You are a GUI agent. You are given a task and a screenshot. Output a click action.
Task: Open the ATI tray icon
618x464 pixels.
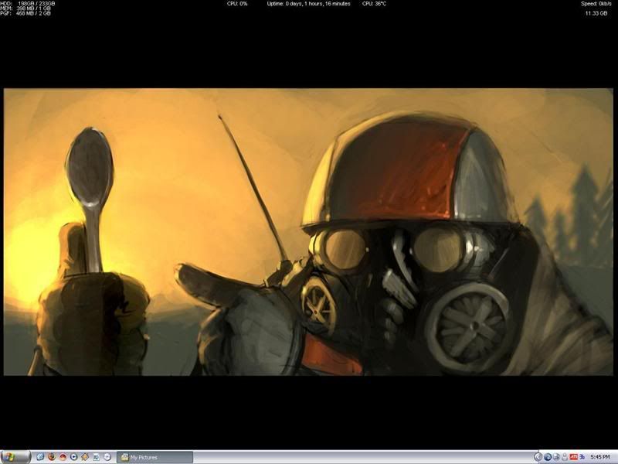[574, 457]
